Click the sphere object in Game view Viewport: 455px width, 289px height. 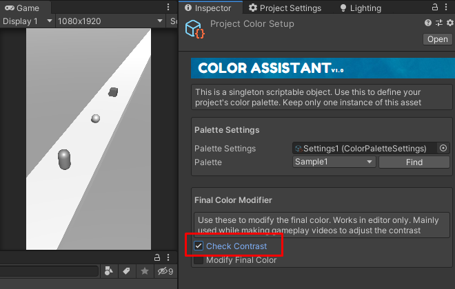click(x=95, y=118)
